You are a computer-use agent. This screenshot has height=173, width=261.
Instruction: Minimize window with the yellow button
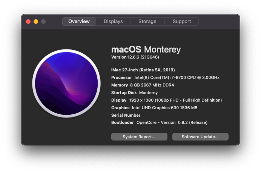tap(36, 22)
